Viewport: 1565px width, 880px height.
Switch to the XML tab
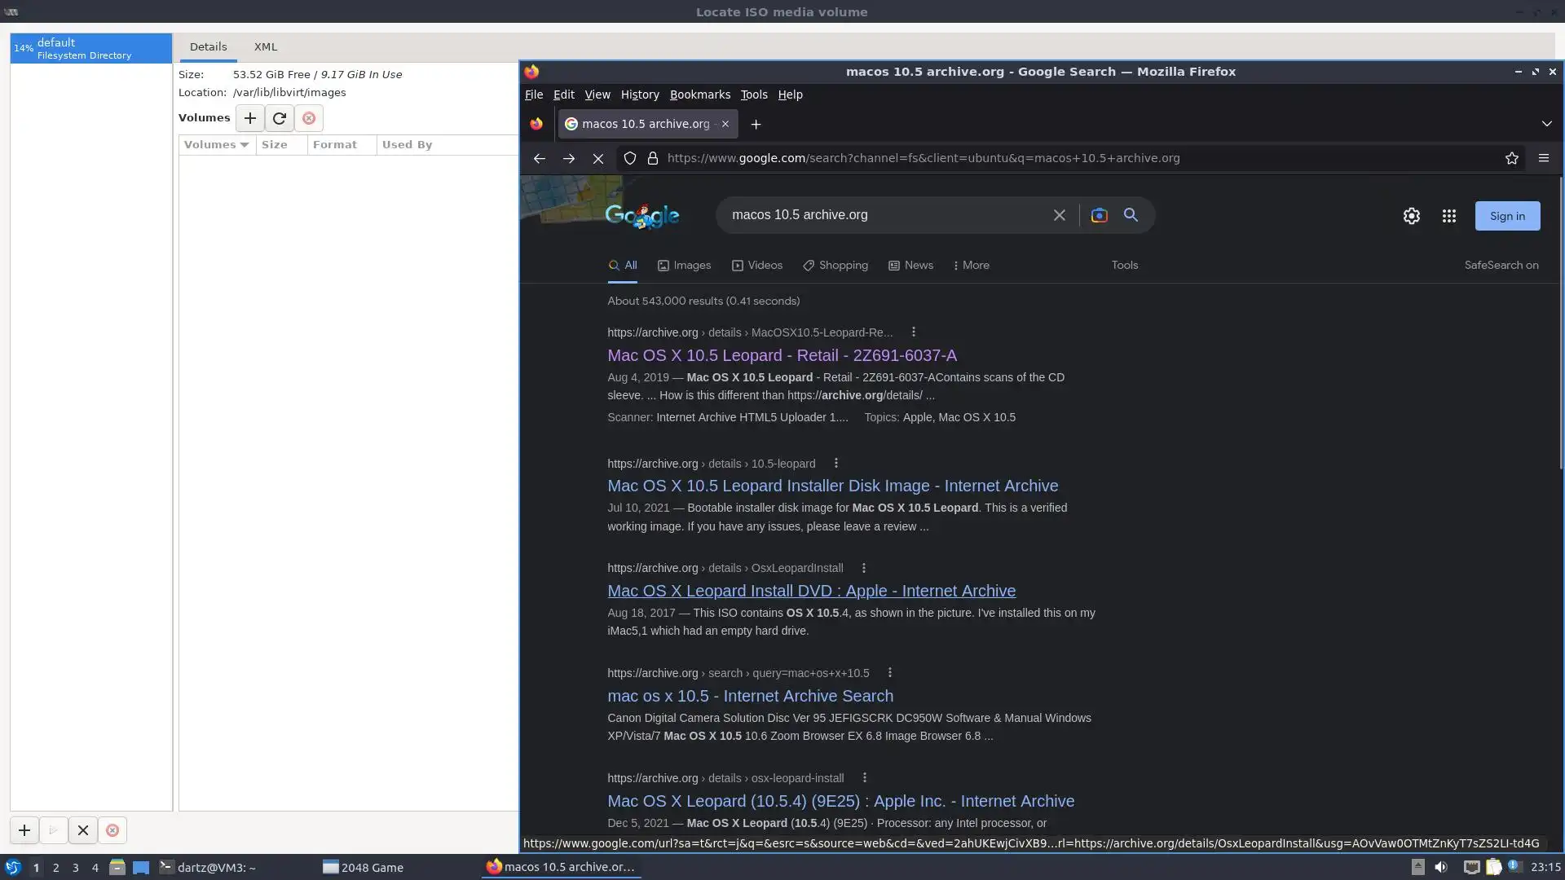265,47
